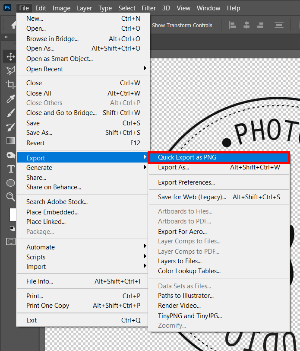Click the Photoshop Ps logo icon
Screen dimensions: 300x351
(7, 8)
